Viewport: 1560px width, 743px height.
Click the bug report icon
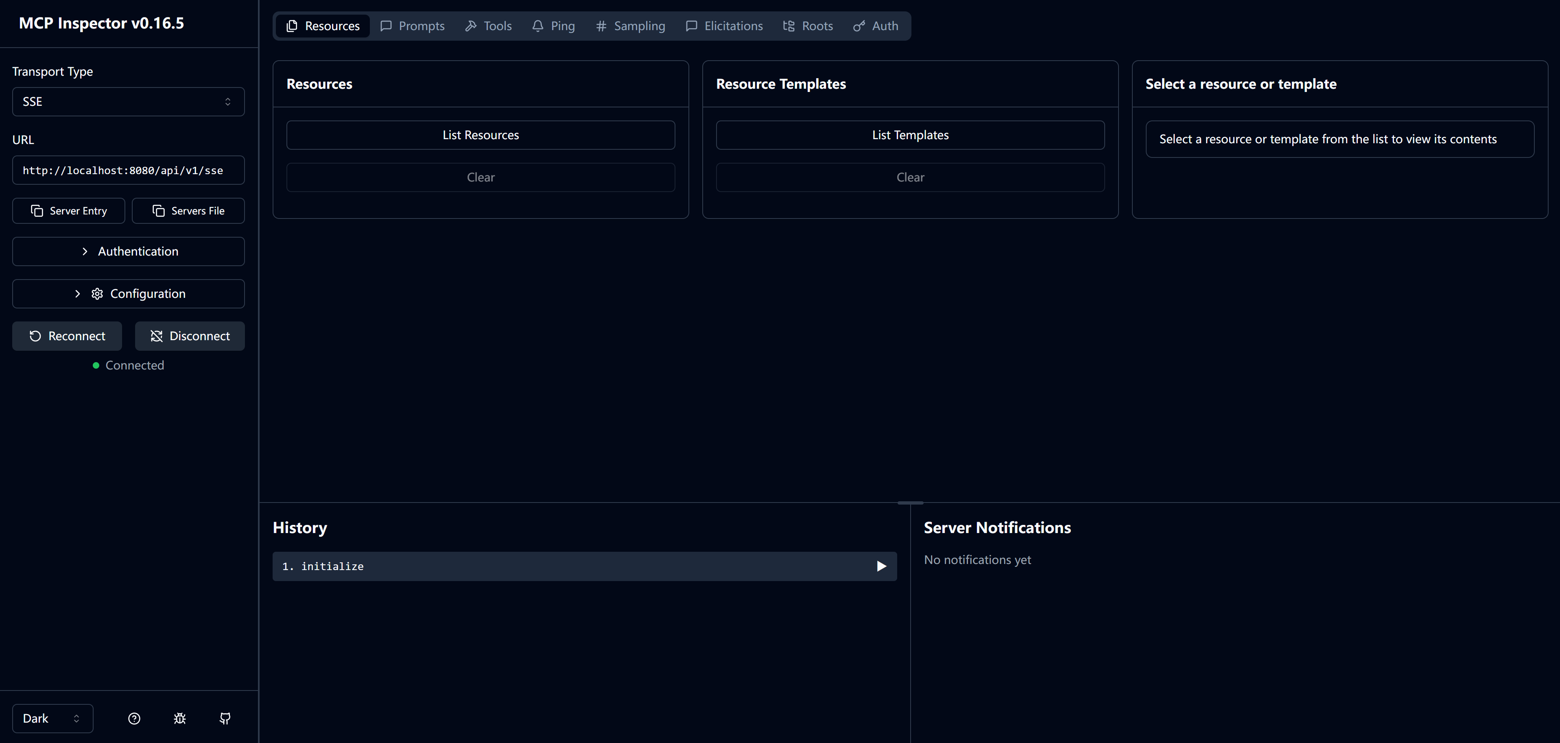point(180,718)
